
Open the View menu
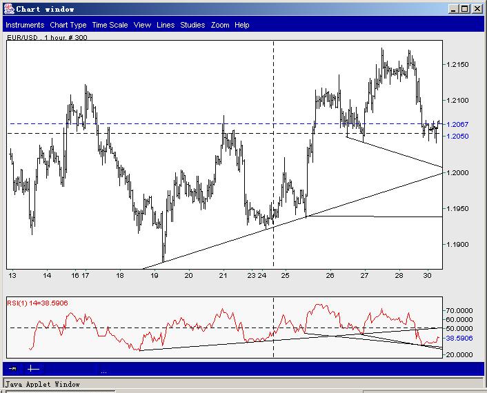pos(142,25)
